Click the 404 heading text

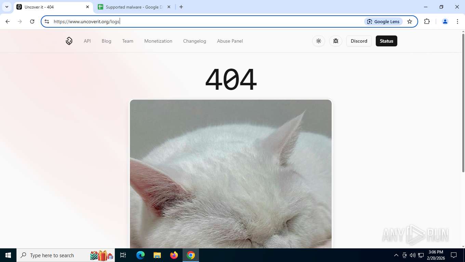231,79
